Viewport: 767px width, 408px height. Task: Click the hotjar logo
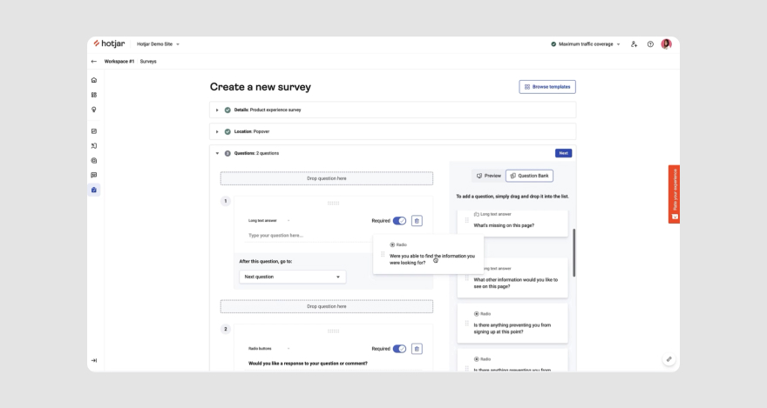[x=109, y=43]
